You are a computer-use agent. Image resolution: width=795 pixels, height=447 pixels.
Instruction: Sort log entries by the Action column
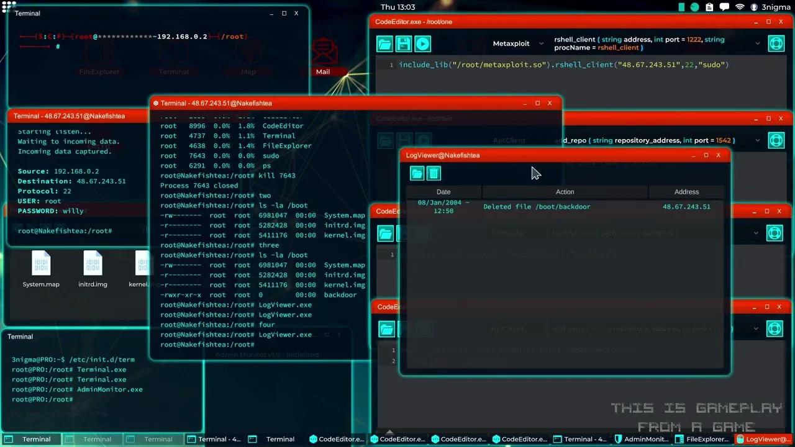[x=565, y=192]
